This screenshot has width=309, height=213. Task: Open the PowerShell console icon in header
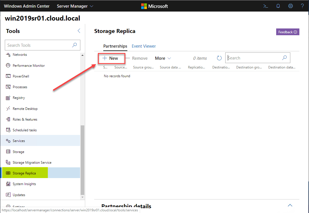pos(265,6)
